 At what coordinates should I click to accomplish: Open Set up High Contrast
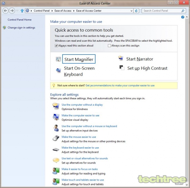147,68
